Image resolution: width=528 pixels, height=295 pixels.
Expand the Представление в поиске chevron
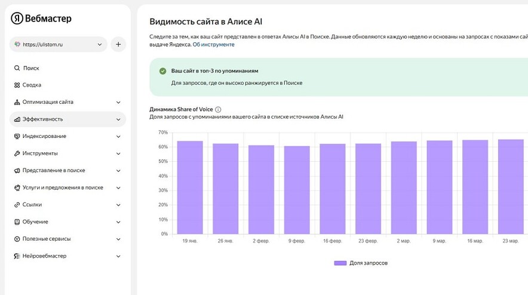tap(118, 171)
